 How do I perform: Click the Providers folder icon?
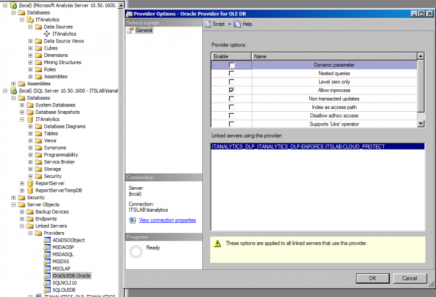[x=39, y=233]
